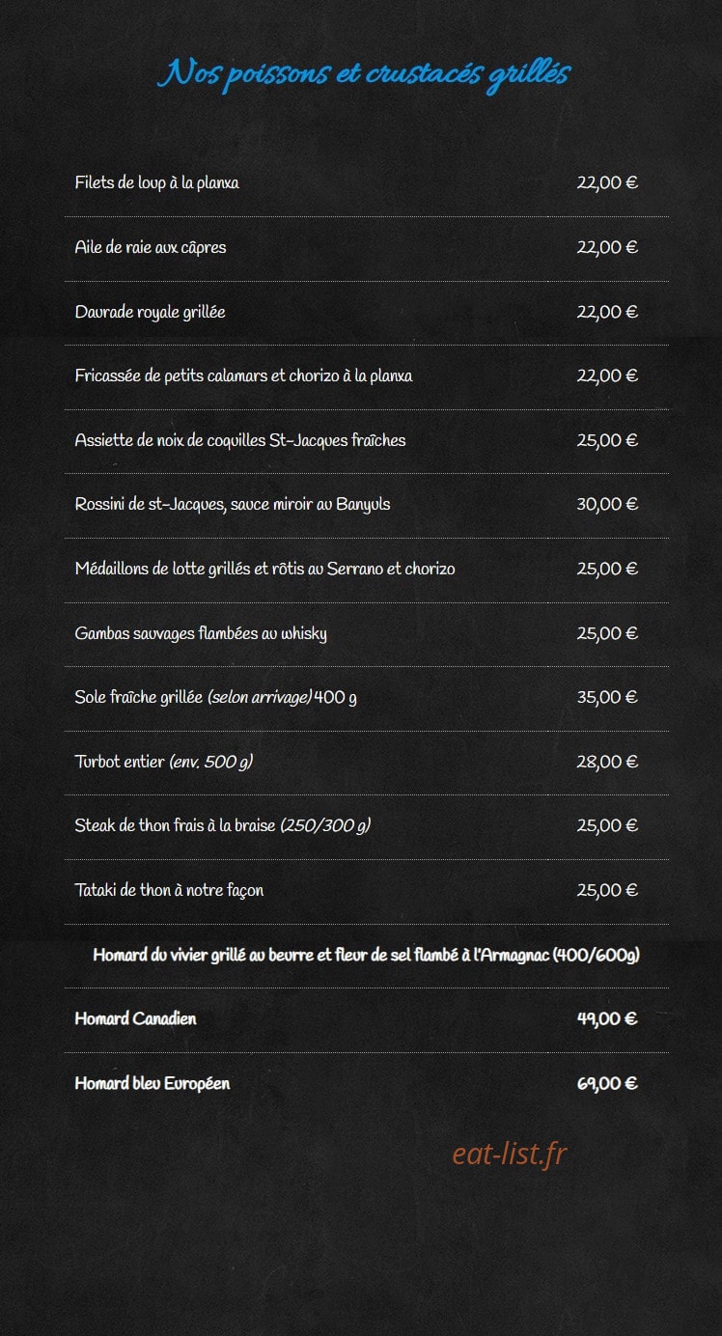This screenshot has width=722, height=1336.
Task: Select Turbot entier dish
Action: 164,762
